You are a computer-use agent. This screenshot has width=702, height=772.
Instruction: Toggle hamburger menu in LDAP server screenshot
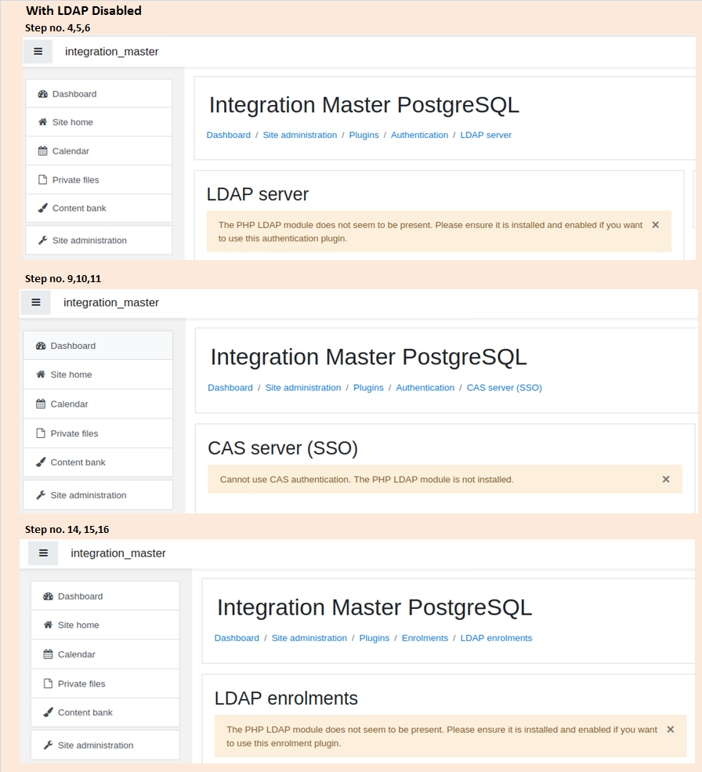(x=38, y=52)
